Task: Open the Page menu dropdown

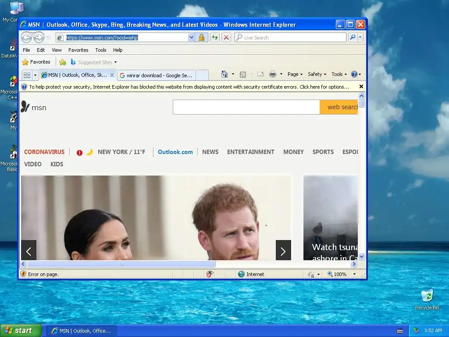Action: click(295, 74)
